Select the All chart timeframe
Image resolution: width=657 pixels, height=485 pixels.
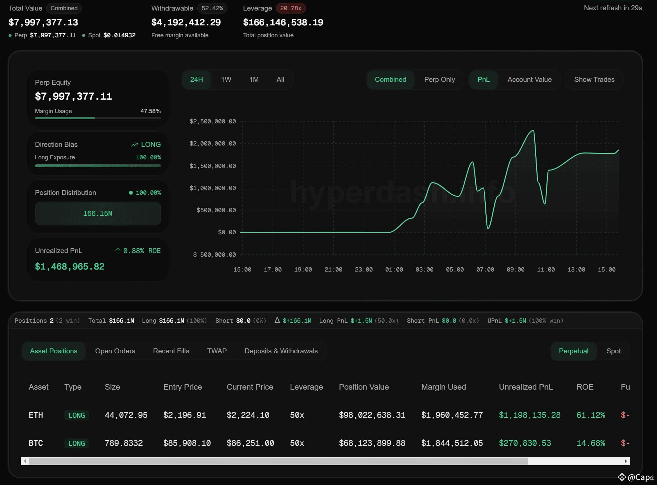280,80
